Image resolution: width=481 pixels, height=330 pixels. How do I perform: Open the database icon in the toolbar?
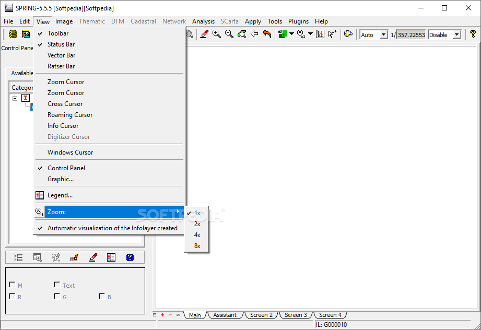point(13,34)
